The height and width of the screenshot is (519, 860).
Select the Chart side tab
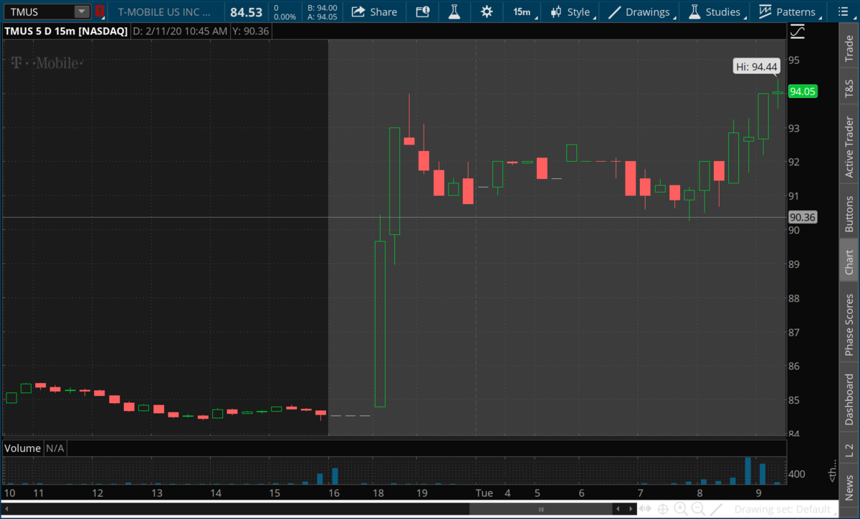849,262
